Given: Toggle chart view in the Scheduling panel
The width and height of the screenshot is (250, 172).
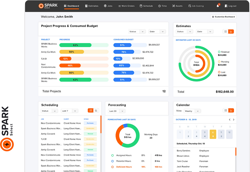Looking at the screenshot, I should 96,110.
